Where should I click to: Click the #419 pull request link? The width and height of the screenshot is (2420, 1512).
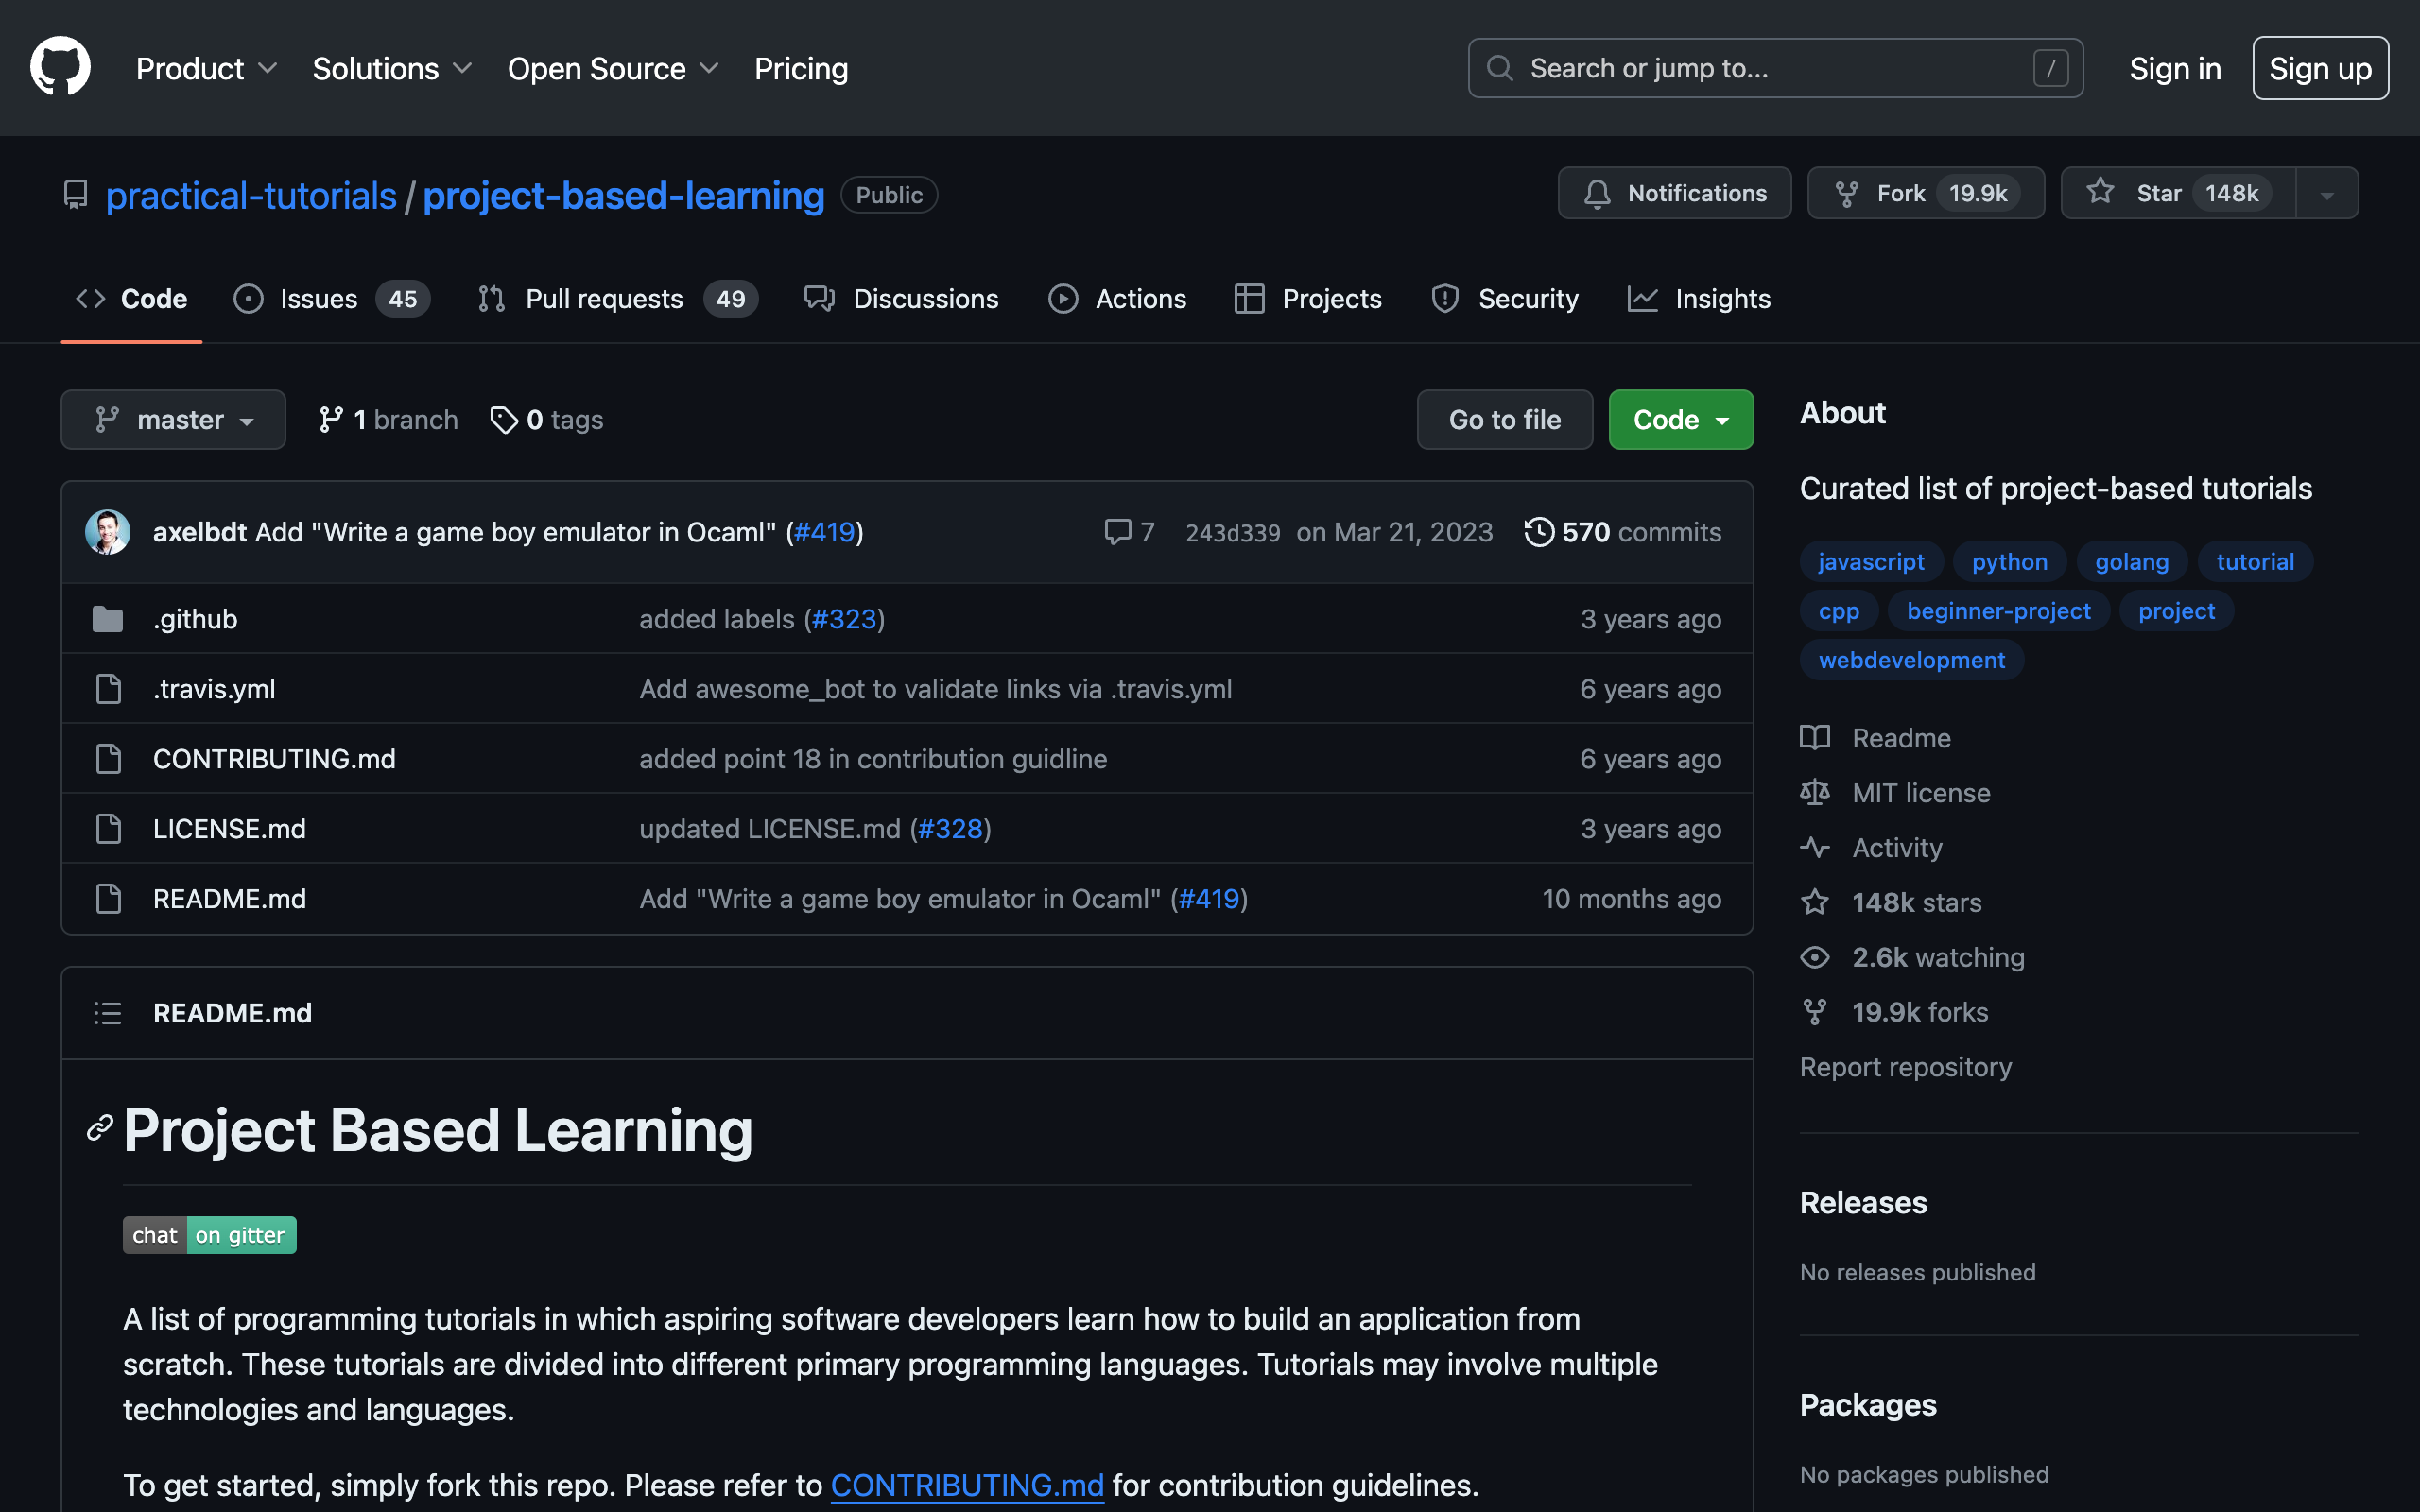click(822, 531)
